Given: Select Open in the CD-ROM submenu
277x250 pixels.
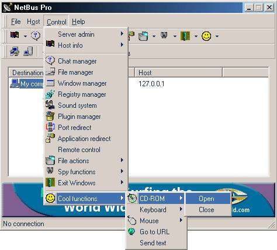Looking at the screenshot, I should [208, 199].
